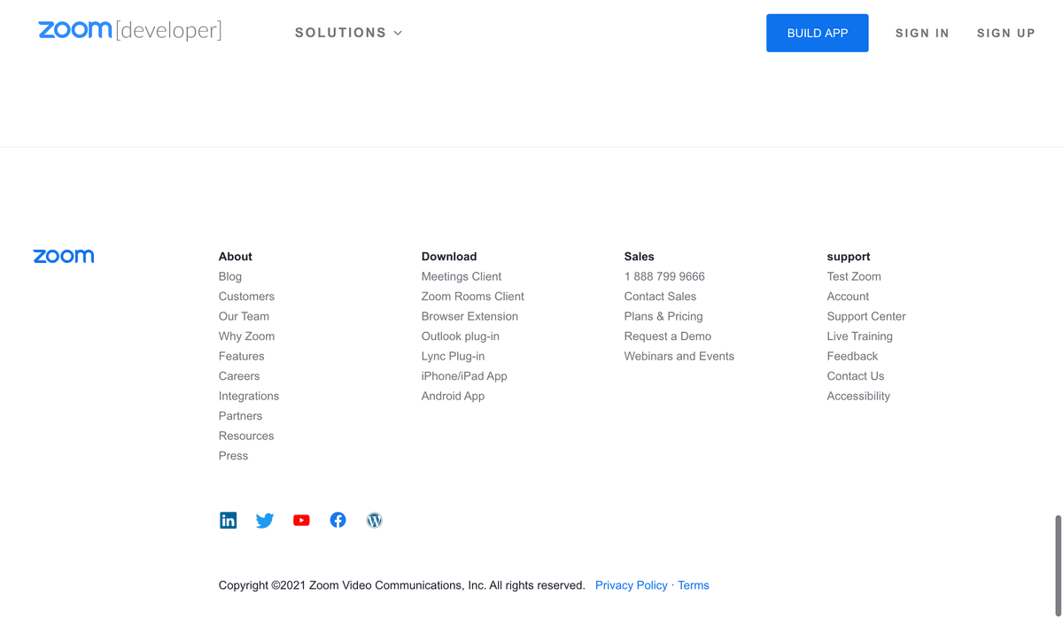1063x618 pixels.
Task: Expand the Solutions dropdown menu
Action: [x=349, y=33]
